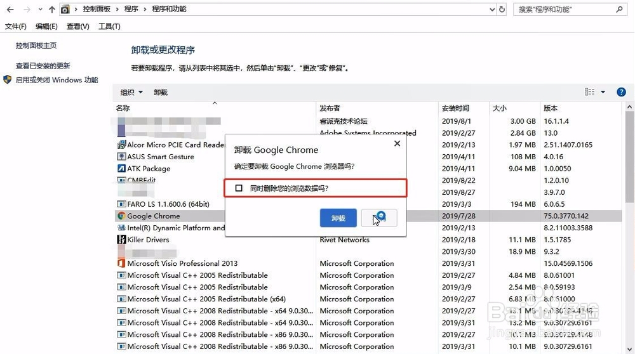Click 睿派克技术论坛 publisher cell
This screenshot has width=635, height=354.
coord(344,121)
